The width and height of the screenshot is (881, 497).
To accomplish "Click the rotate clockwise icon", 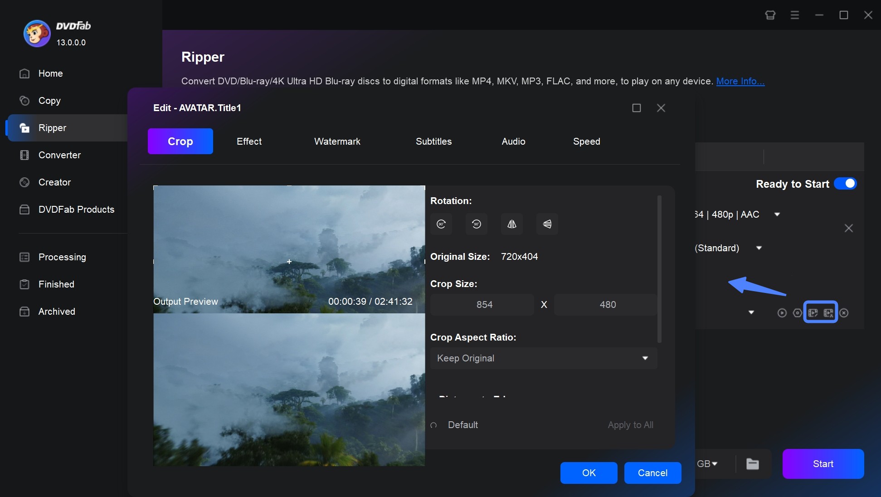I will pyautogui.click(x=441, y=224).
